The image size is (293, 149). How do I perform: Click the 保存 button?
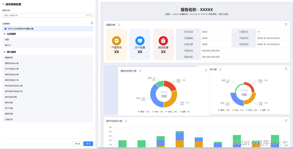(x=88, y=144)
